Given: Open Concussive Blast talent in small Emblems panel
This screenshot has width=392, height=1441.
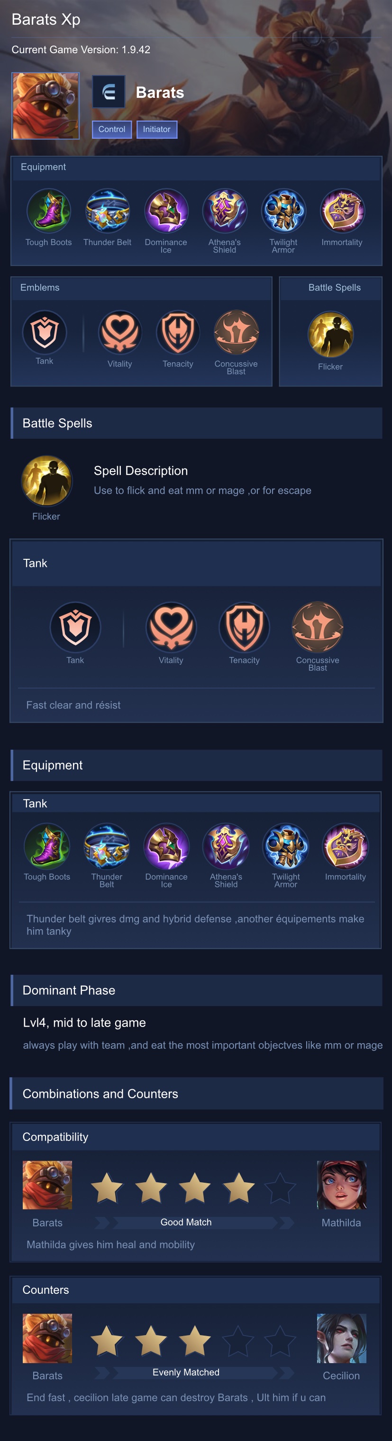Looking at the screenshot, I should [x=236, y=332].
